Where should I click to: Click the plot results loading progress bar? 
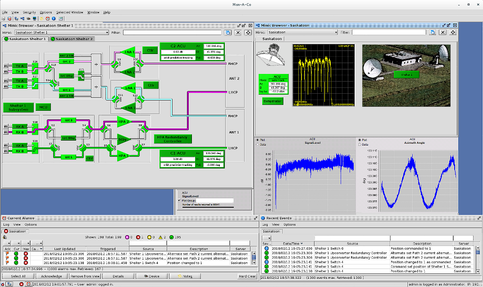coord(208,207)
